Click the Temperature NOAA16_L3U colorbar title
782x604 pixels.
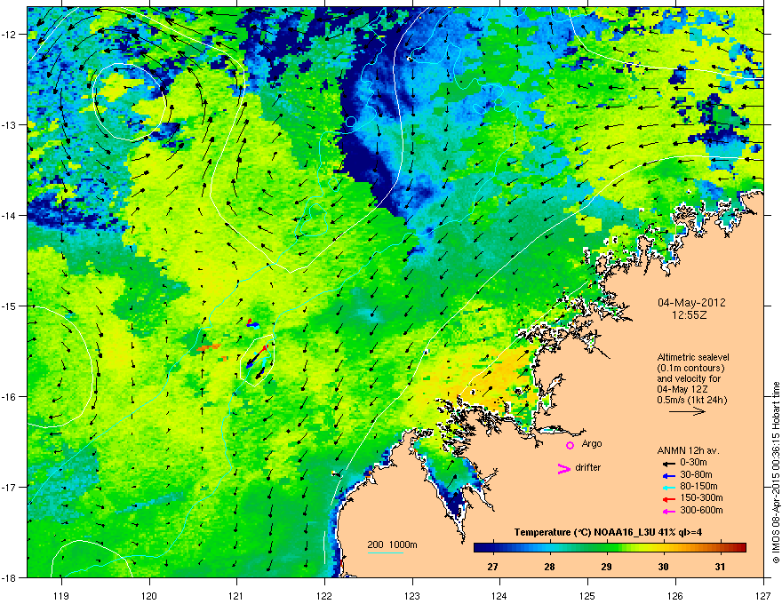[x=608, y=532]
